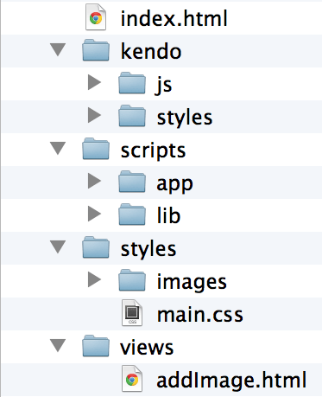Expand the app folder

(x=94, y=181)
